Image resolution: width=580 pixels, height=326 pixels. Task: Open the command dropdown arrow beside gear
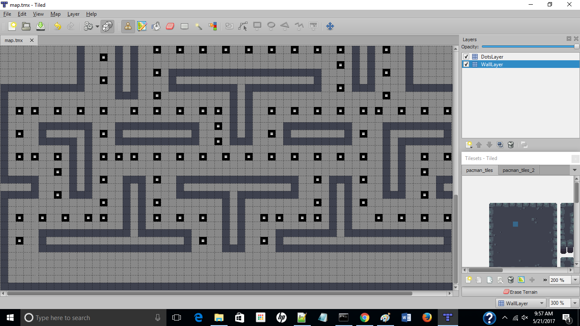pos(97,26)
